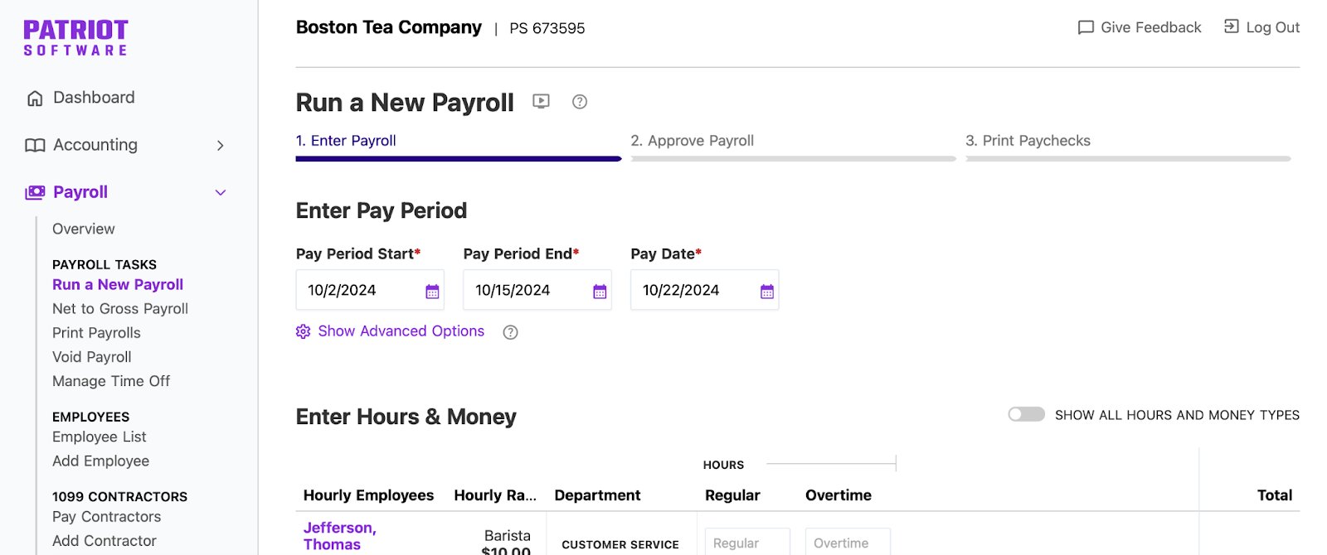Click the Overtime hours field for Jefferson
The image size is (1327, 555).
[848, 542]
